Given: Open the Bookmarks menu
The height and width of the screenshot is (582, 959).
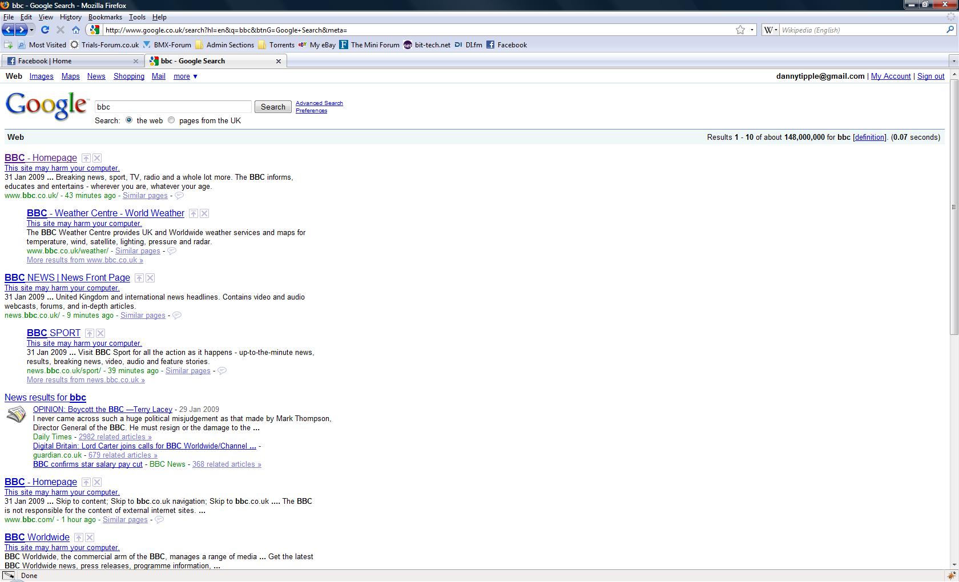Looking at the screenshot, I should [x=105, y=17].
